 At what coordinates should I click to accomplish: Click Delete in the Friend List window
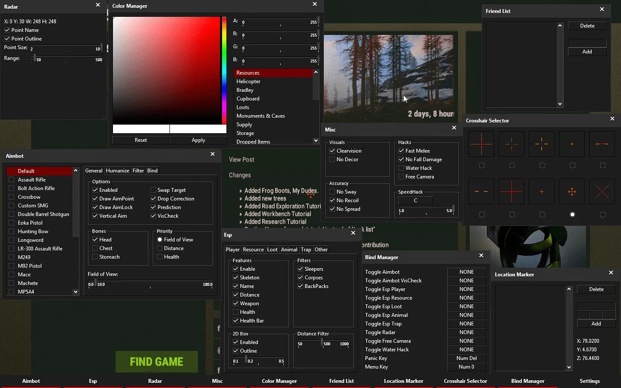(x=587, y=26)
